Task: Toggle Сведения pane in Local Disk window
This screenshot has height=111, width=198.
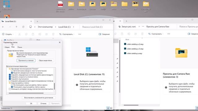Action: tap(104, 34)
